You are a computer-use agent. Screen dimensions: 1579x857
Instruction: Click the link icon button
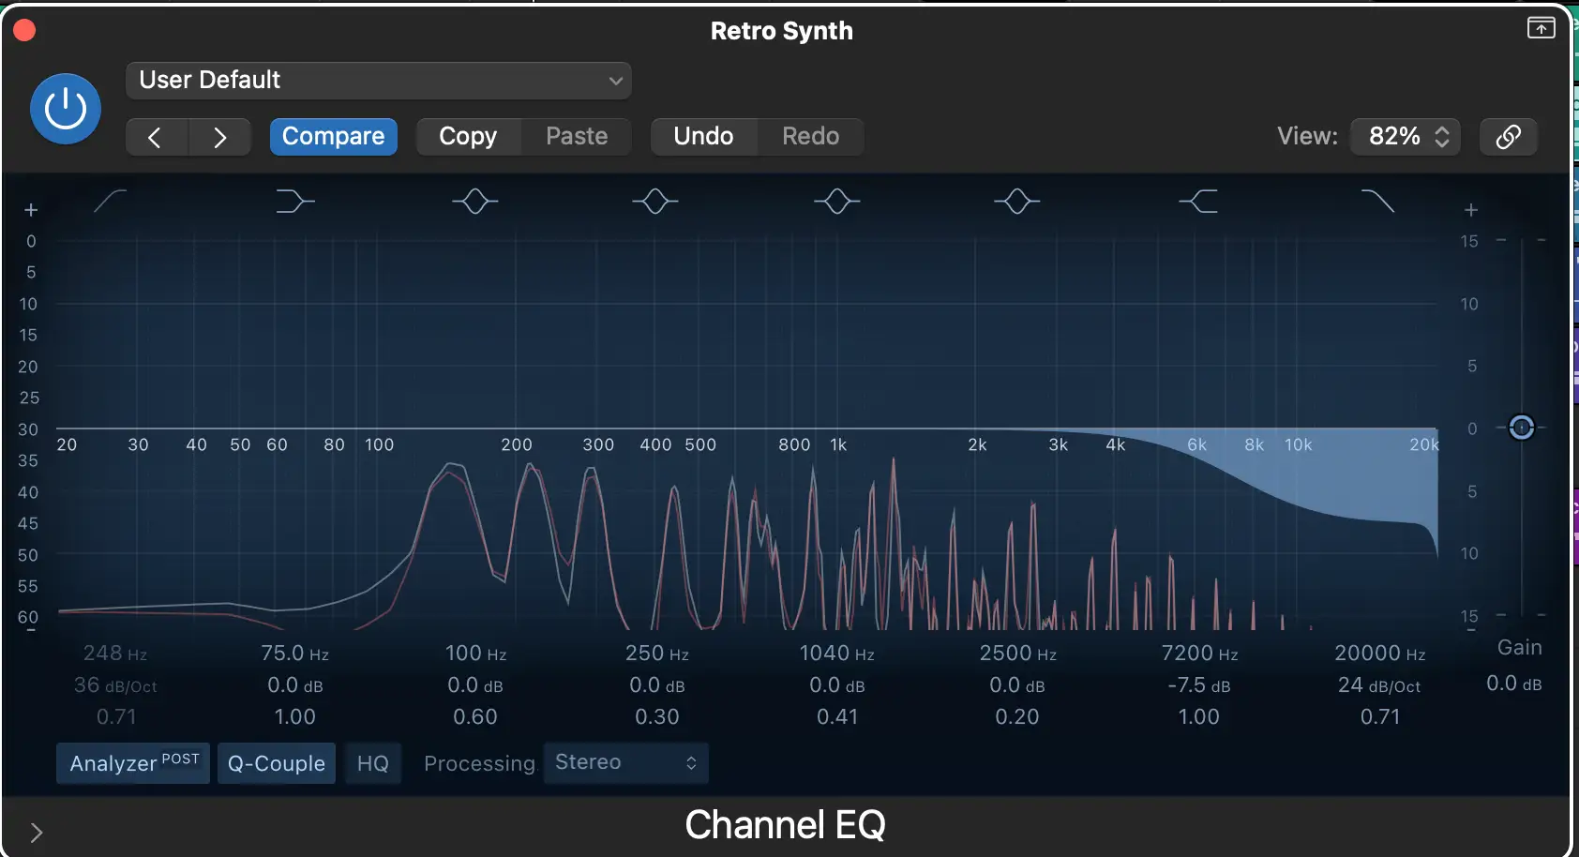1508,137
